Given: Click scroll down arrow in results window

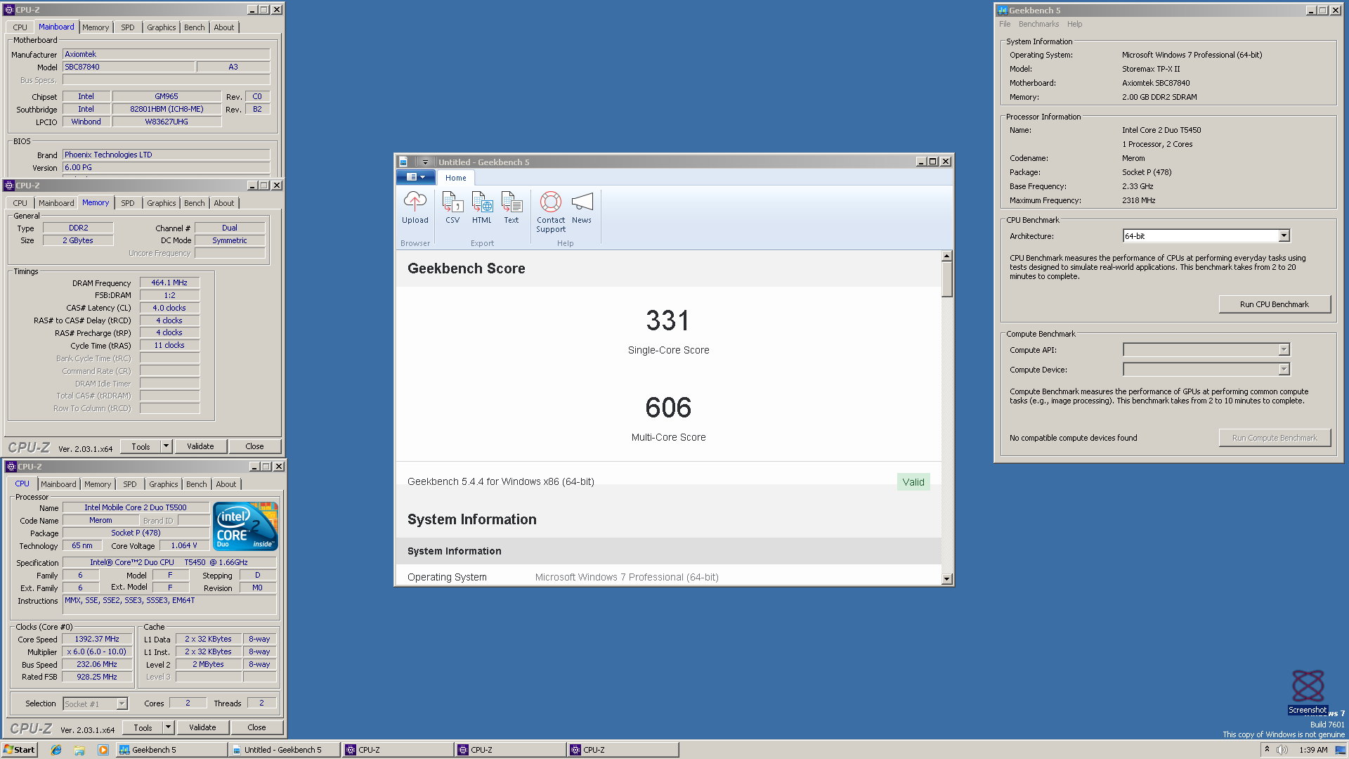Looking at the screenshot, I should pyautogui.click(x=947, y=579).
